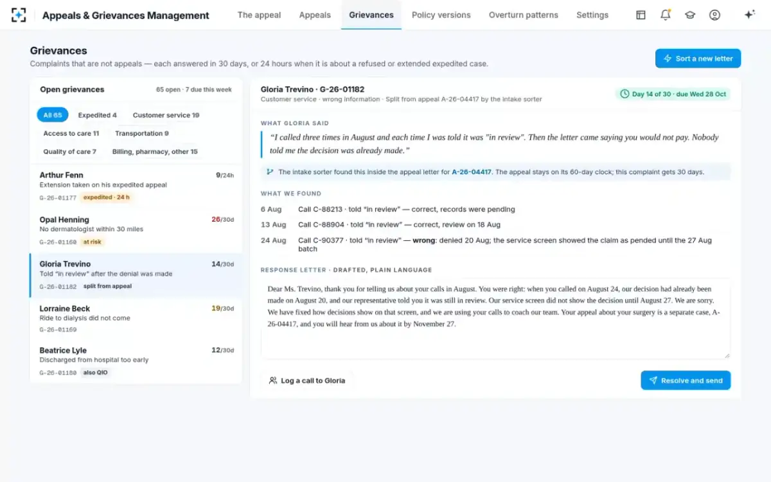Open Lorraine Beck grievance
Screen dimensions: 771x482
[x=136, y=319]
